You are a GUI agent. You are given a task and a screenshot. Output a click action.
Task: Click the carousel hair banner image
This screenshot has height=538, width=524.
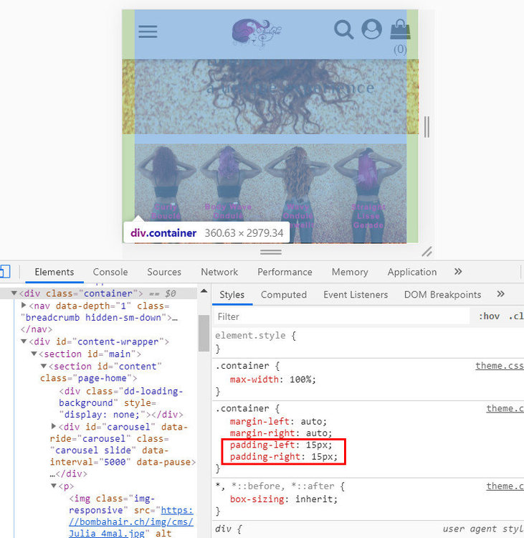[x=270, y=97]
